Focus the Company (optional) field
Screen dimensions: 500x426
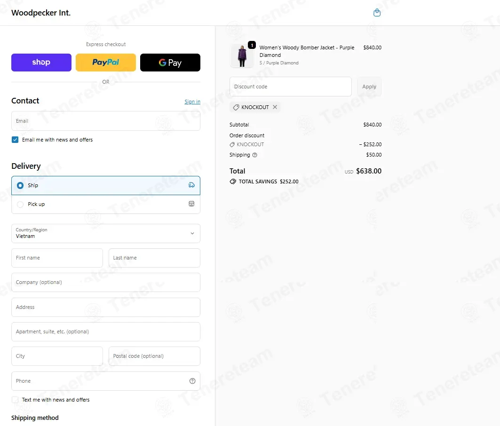(x=106, y=282)
